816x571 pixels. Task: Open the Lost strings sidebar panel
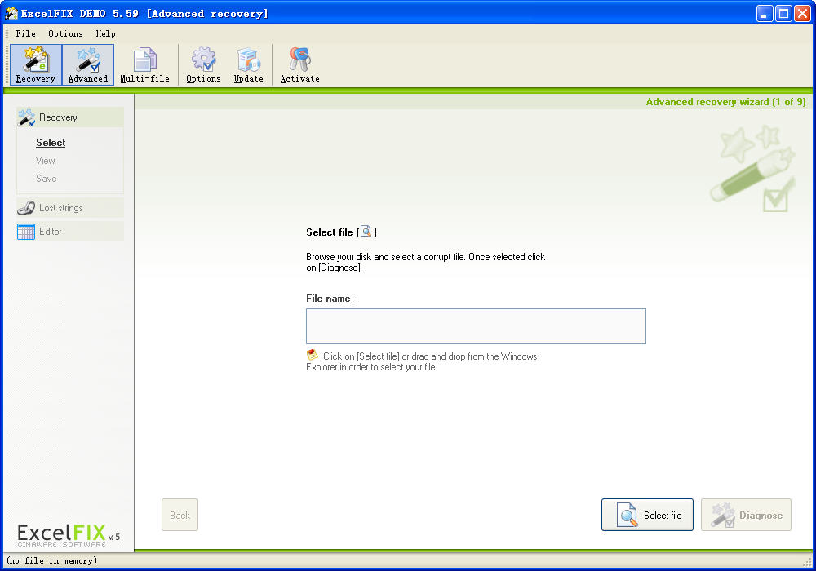70,208
